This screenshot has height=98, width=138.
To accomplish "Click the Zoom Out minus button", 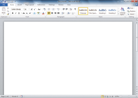I will click(121, 96).
